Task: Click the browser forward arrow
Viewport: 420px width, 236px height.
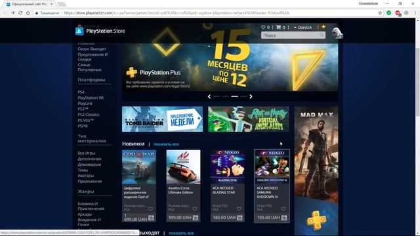Action: point(12,13)
